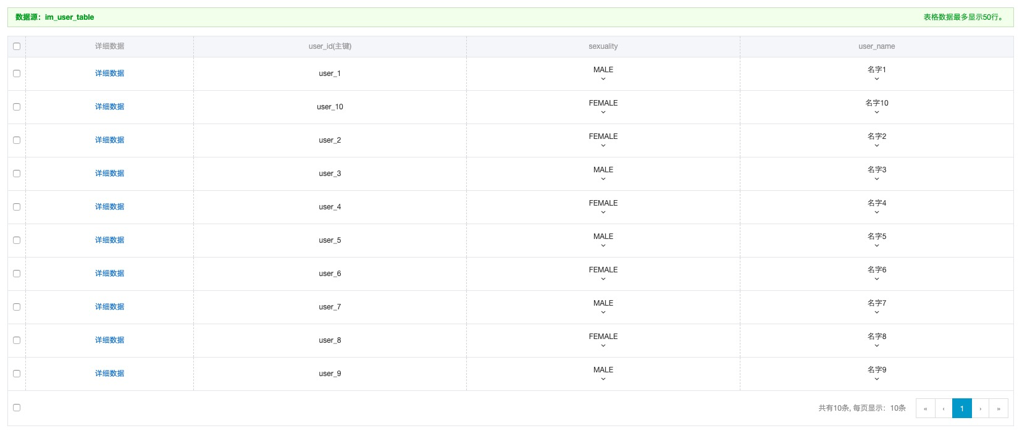The image size is (1022, 436).
Task: Open user_name dropdown for 名字7
Action: 876,307
